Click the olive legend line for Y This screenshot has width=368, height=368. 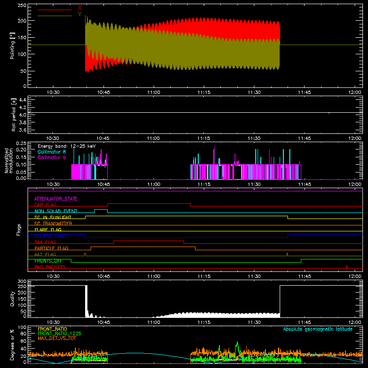[55, 16]
